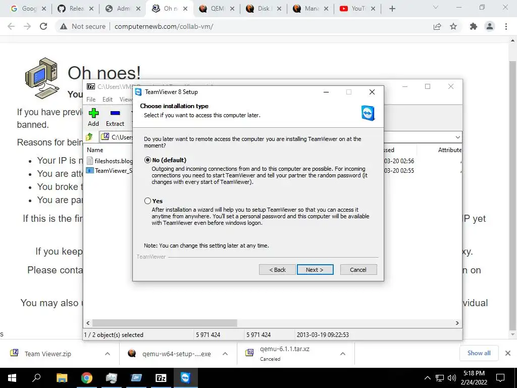The height and width of the screenshot is (388, 517).
Task: Open the File menu in 7-Zip
Action: 91,100
